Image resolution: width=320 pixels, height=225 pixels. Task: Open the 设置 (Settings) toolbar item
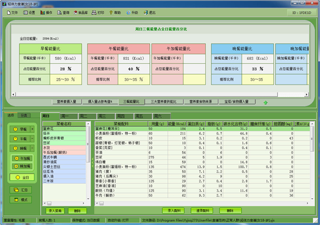[29, 13]
